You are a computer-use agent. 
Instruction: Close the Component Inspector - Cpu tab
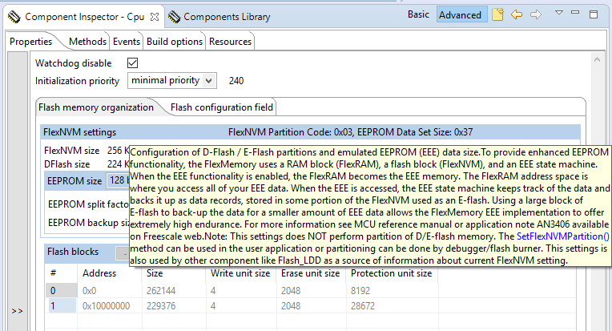pos(155,17)
